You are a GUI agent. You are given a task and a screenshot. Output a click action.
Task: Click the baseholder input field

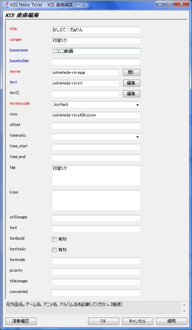click(96, 62)
